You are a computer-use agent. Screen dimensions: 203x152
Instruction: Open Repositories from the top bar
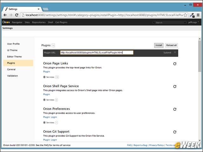click(39, 22)
